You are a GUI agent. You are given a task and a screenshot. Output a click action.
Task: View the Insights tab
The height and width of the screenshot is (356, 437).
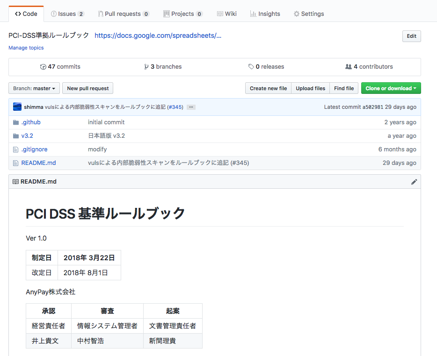pos(265,14)
